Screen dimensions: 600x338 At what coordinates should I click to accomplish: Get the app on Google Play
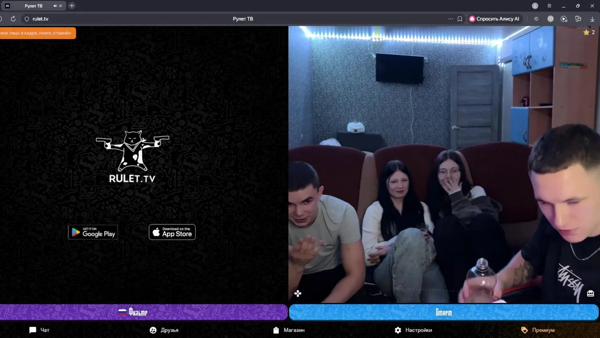[x=93, y=232]
